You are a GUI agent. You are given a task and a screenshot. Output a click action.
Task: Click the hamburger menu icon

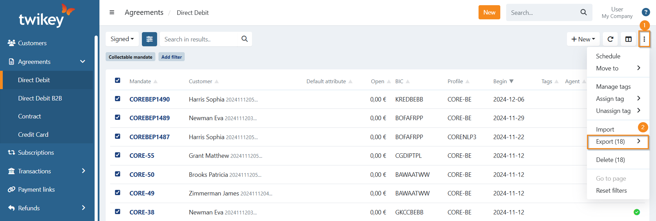(x=112, y=12)
